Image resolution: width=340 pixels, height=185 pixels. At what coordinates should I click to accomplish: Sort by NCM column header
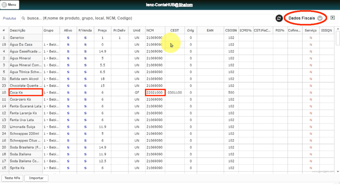tap(155, 31)
